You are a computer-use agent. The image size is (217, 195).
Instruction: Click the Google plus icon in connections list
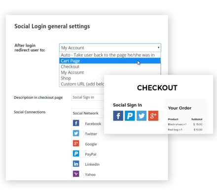[76, 144]
